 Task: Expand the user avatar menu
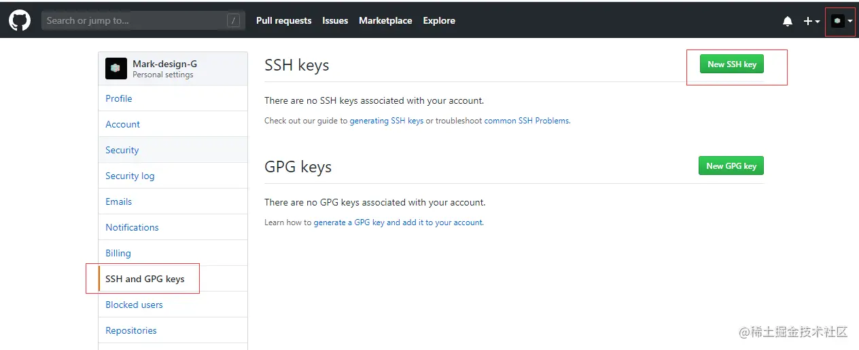click(x=841, y=21)
